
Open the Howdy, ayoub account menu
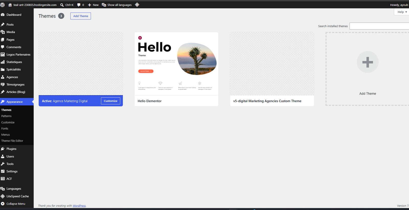pos(399,5)
